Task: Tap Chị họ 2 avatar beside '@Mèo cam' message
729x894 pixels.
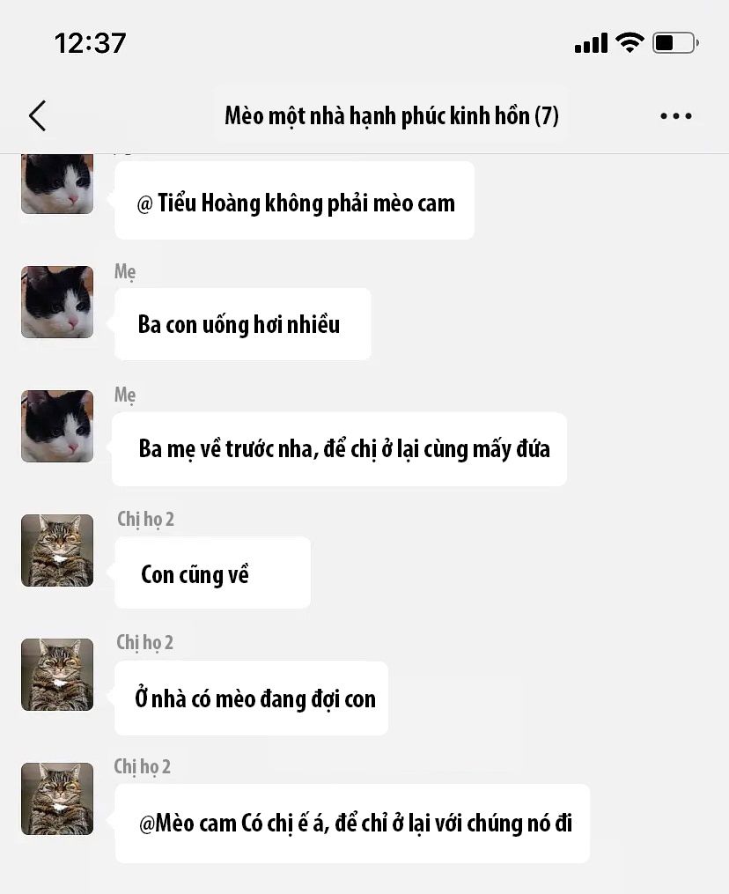Action: click(57, 799)
